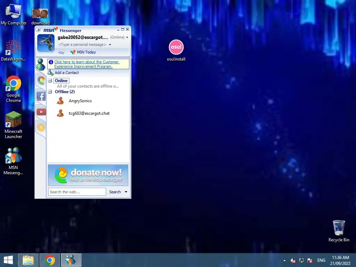Collapse the Offline (2) group
The height and width of the screenshot is (267, 356).
tap(50, 92)
